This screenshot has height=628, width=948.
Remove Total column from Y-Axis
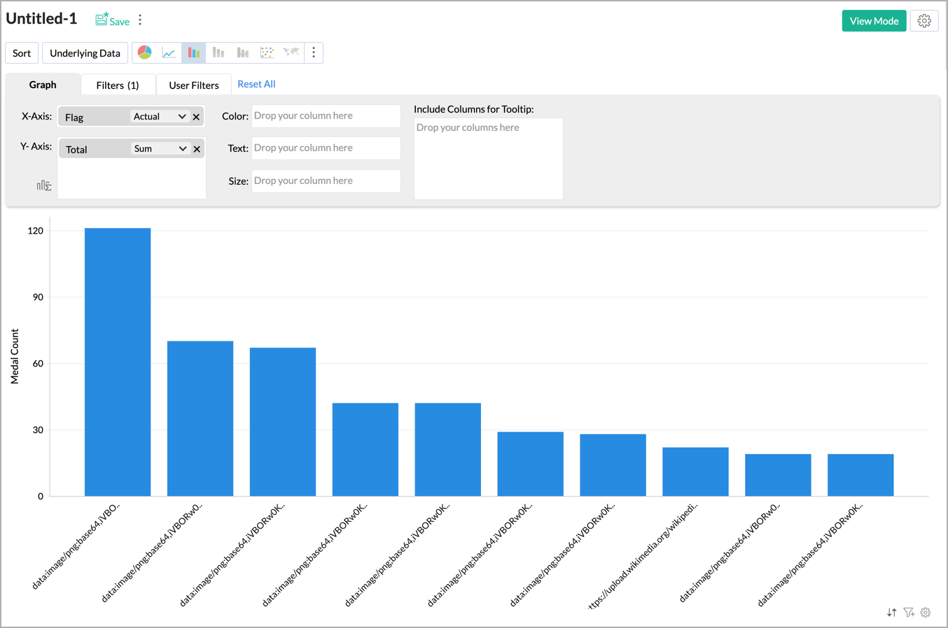(x=197, y=149)
